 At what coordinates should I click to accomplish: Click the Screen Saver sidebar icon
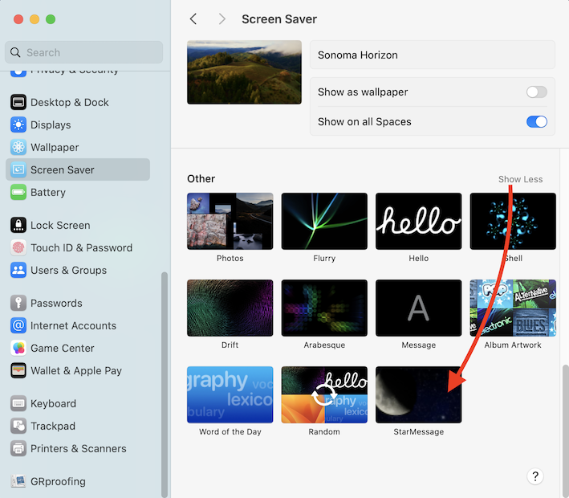(18, 169)
